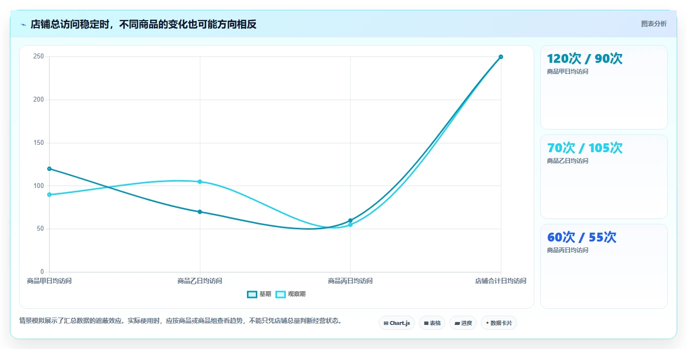Click the 基期 data point at 120
Image resolution: width=687 pixels, height=349 pixels.
(x=49, y=169)
